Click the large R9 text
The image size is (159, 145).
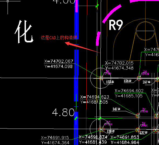116,25
